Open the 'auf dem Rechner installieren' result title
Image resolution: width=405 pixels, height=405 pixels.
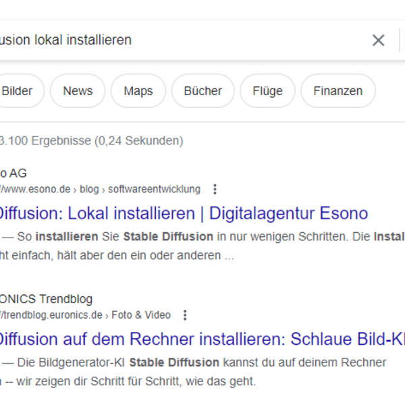tap(202, 339)
